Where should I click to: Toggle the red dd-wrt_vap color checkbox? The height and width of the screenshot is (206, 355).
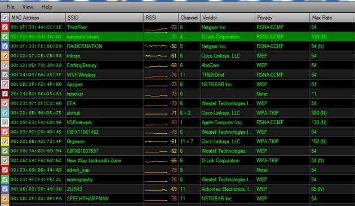[x=5, y=170]
